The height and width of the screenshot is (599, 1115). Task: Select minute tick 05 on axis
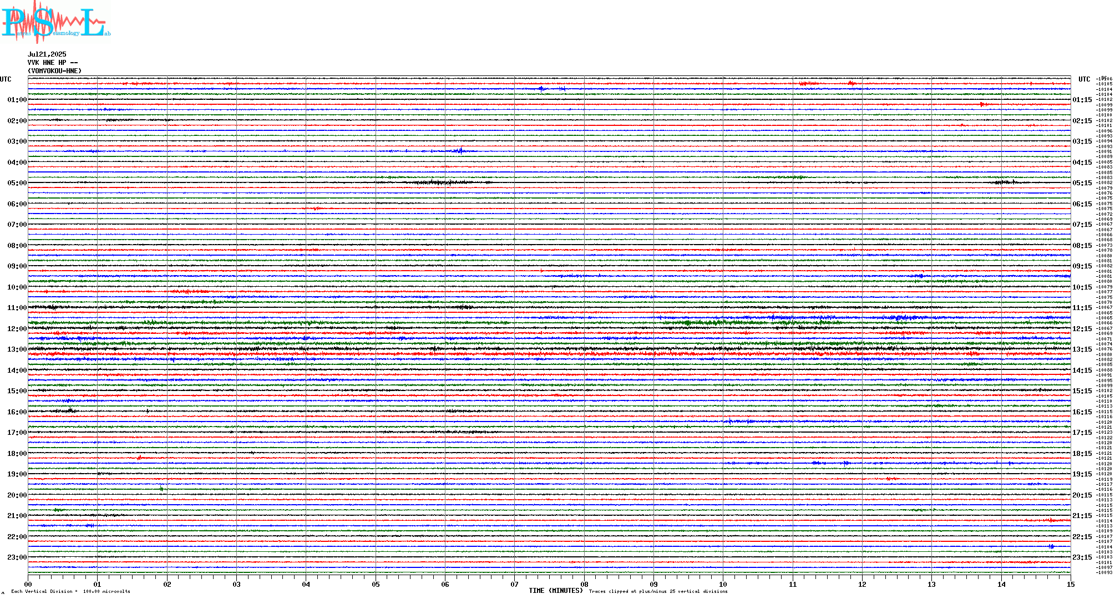(376, 584)
